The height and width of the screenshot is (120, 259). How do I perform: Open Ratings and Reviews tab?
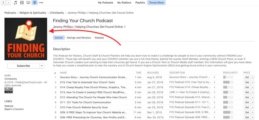79,38
